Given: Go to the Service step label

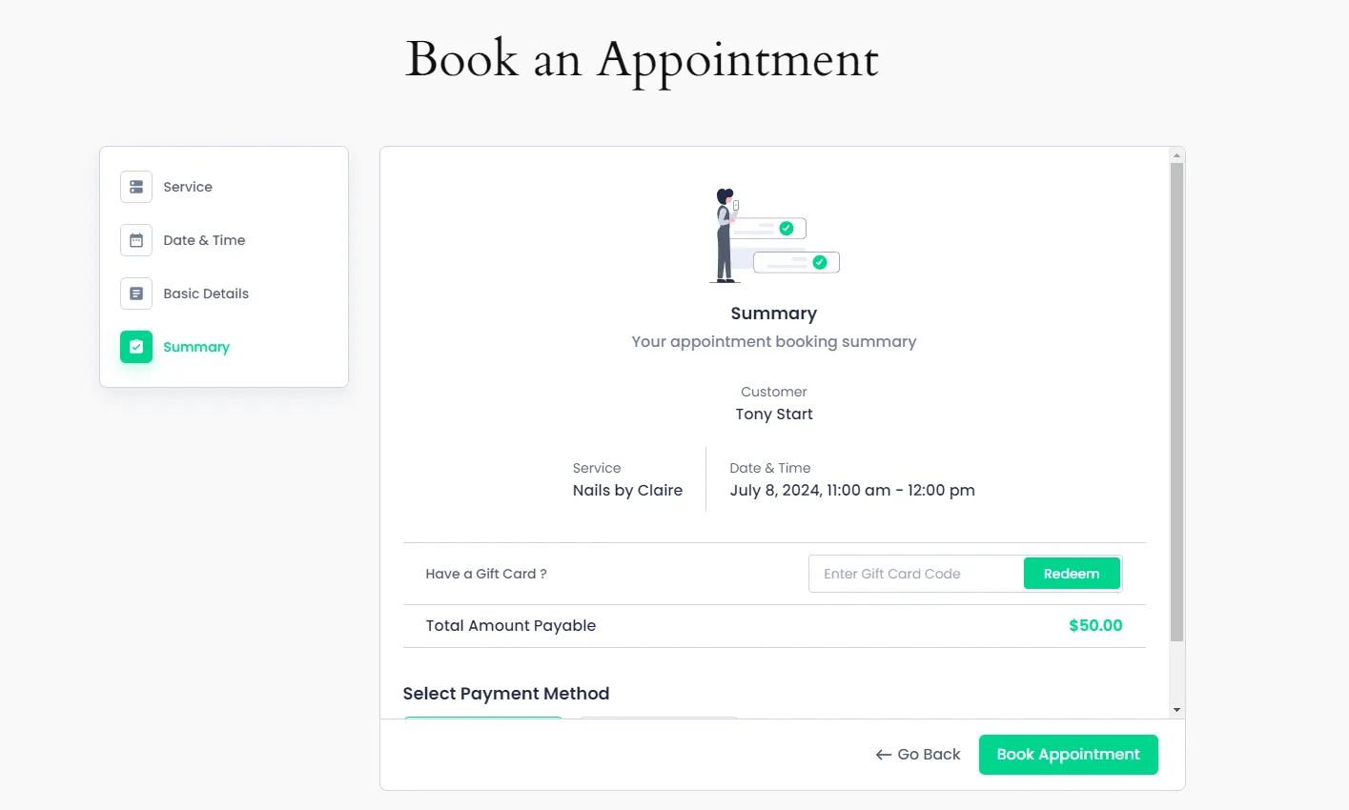Looking at the screenshot, I should tap(188, 187).
